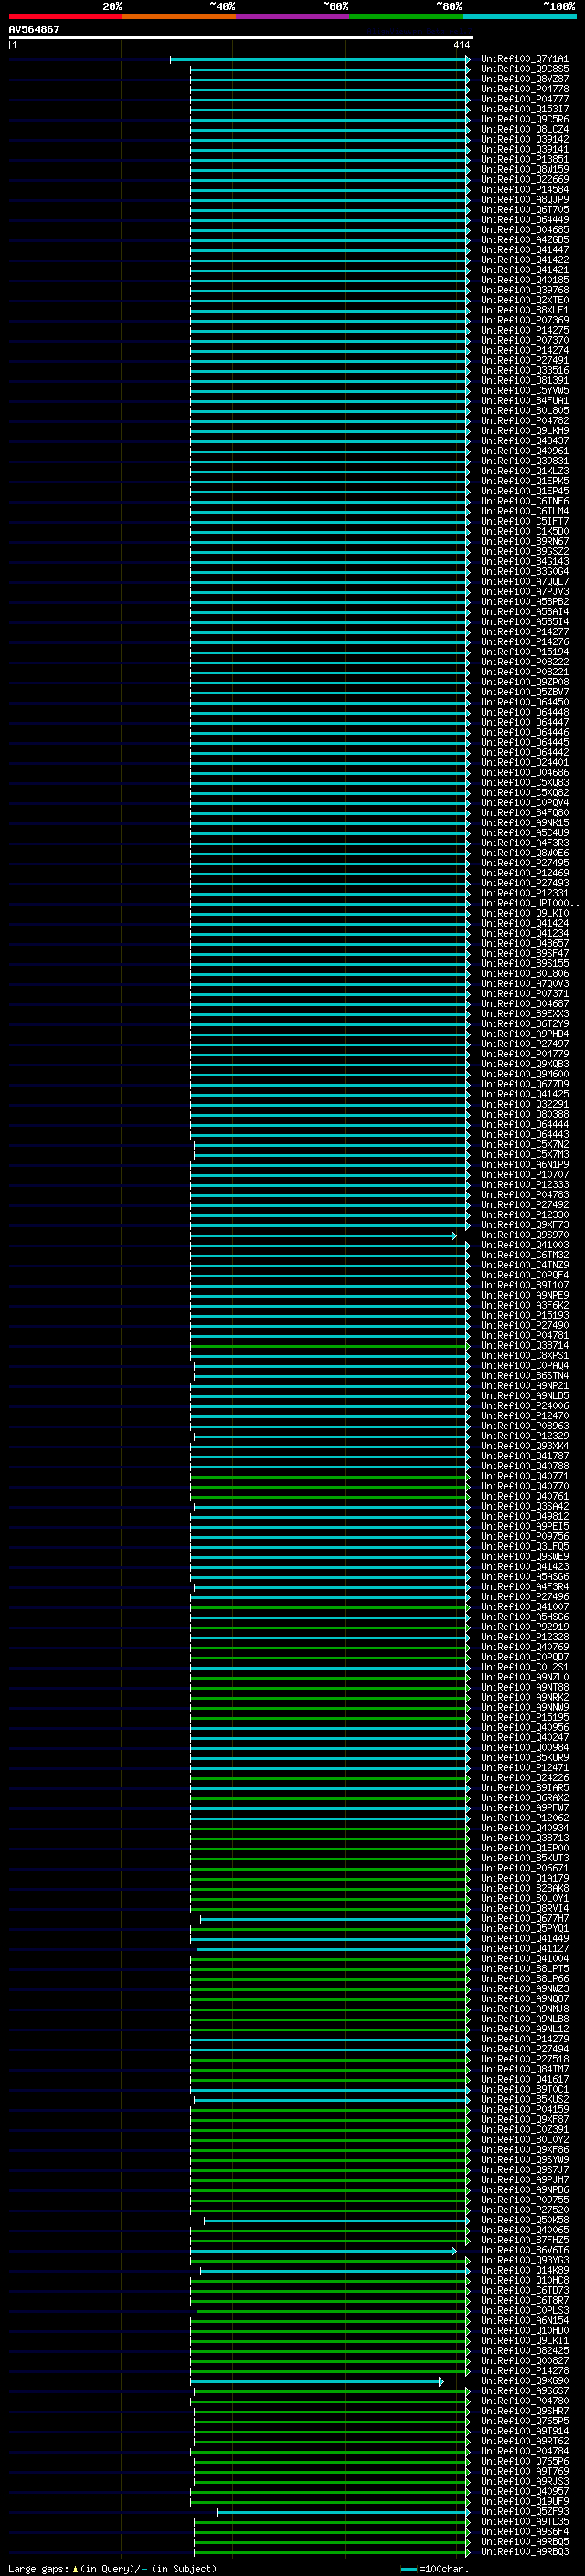Screen dimensions: 585x2576
Task: Click hit label UniRef100_Q9XF73
Action: (x=525, y=1225)
